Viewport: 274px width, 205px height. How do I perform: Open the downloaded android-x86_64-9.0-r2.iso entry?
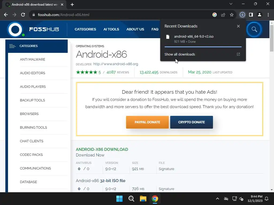click(x=203, y=39)
